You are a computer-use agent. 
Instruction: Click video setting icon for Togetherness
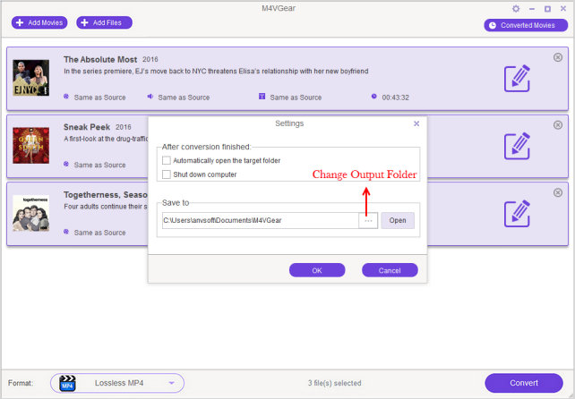66,232
